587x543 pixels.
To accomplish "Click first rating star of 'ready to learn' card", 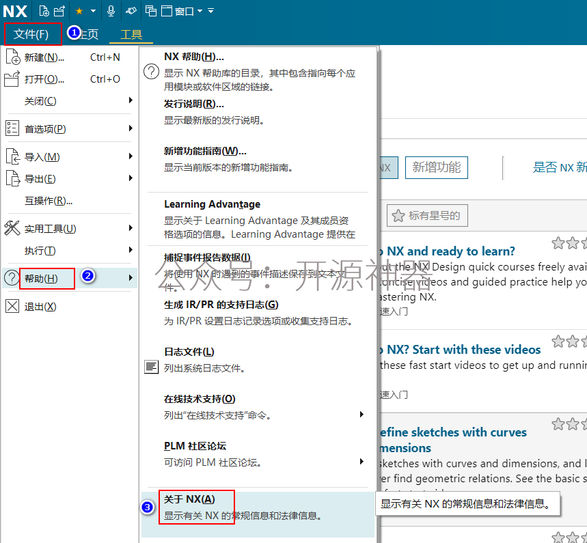I will pyautogui.click(x=558, y=243).
